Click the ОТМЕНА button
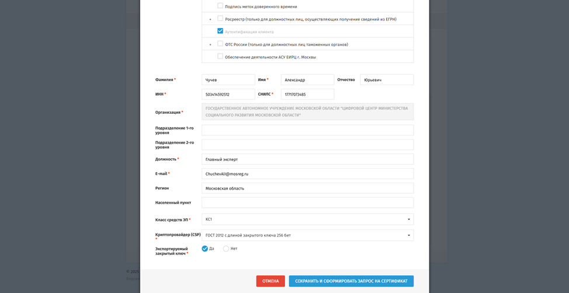This screenshot has height=293, width=569. tap(270, 281)
